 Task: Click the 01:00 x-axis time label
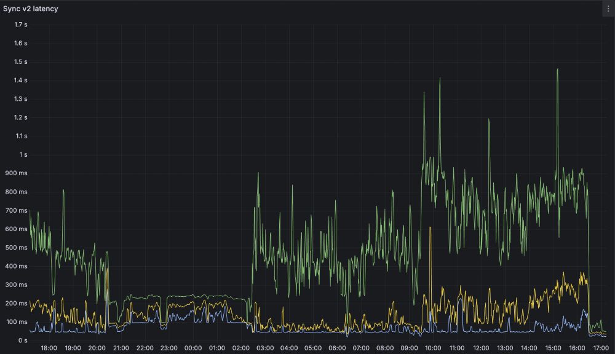217,348
